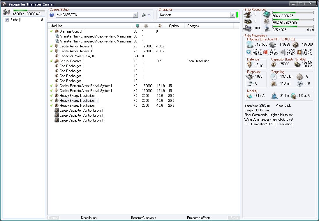Click the drone bandwidth icon beside 225 / 375
This screenshot has width=319, height=221.
click(x=267, y=28)
